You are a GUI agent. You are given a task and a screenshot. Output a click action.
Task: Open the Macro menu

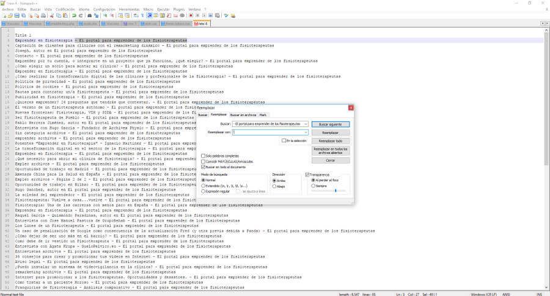(148, 9)
